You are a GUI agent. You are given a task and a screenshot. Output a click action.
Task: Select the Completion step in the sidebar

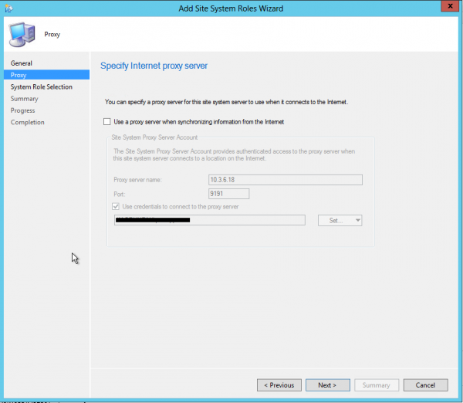pos(28,122)
